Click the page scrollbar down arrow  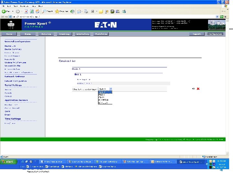click(x=227, y=153)
